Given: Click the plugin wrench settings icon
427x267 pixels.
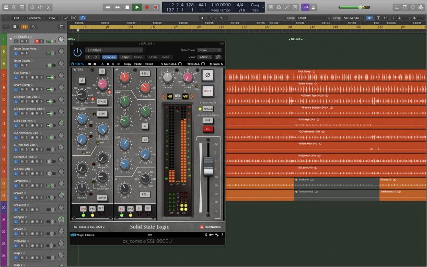Looking at the screenshot, I should tap(217, 235).
